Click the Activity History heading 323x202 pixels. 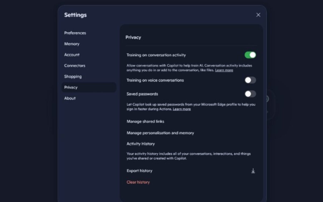pos(141,144)
